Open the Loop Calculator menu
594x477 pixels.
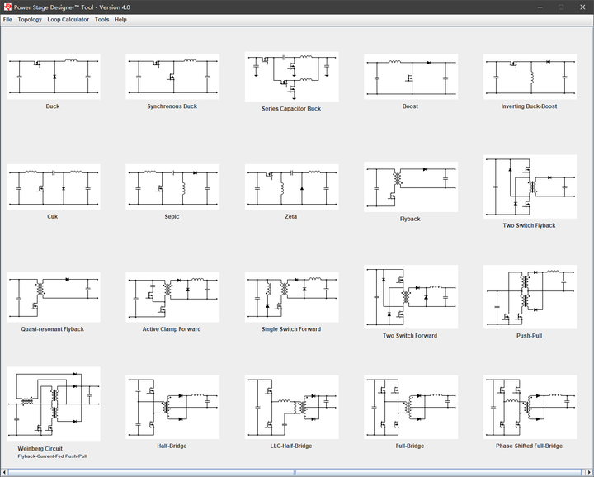click(68, 20)
